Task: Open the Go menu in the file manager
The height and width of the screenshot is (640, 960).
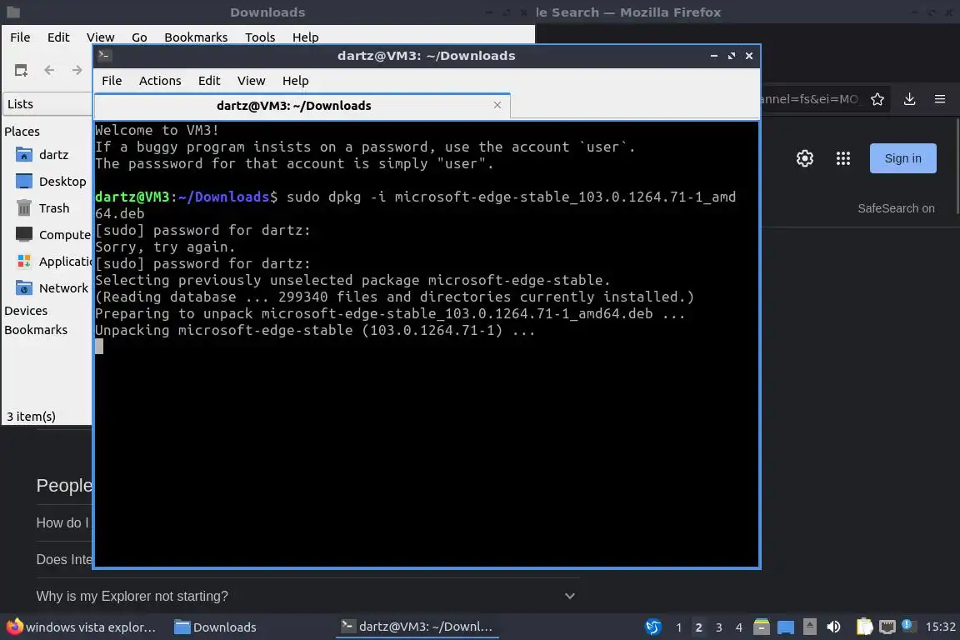Action: pyautogui.click(x=139, y=37)
